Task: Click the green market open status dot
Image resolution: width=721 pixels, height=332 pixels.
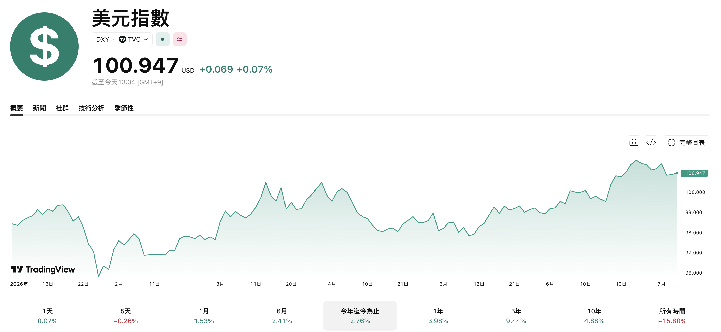Action: pos(163,39)
